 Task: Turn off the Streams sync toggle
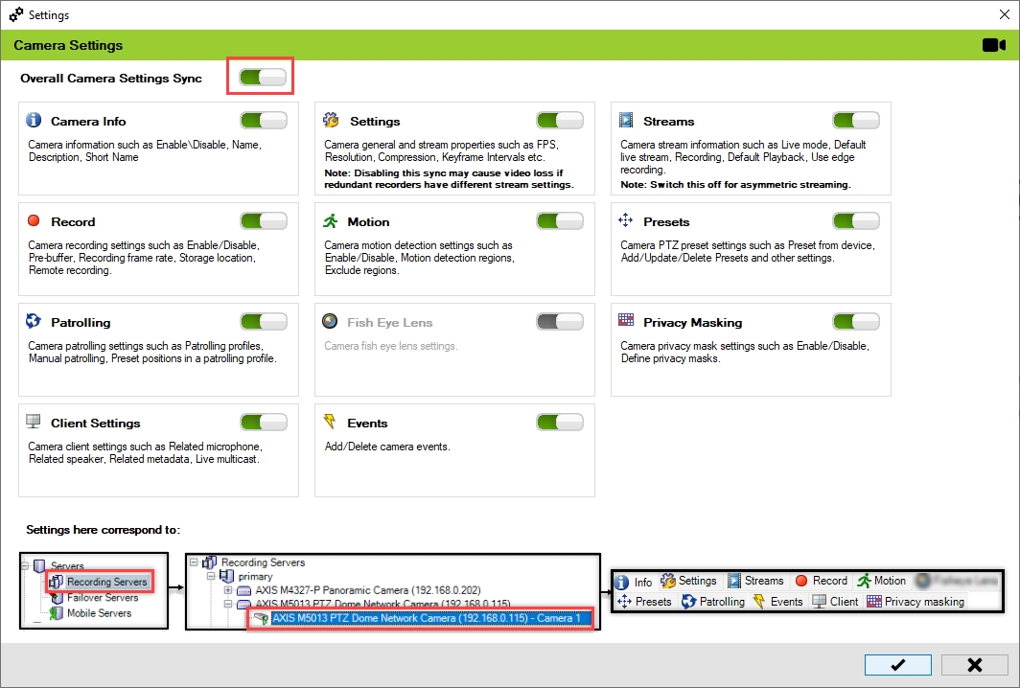855,121
